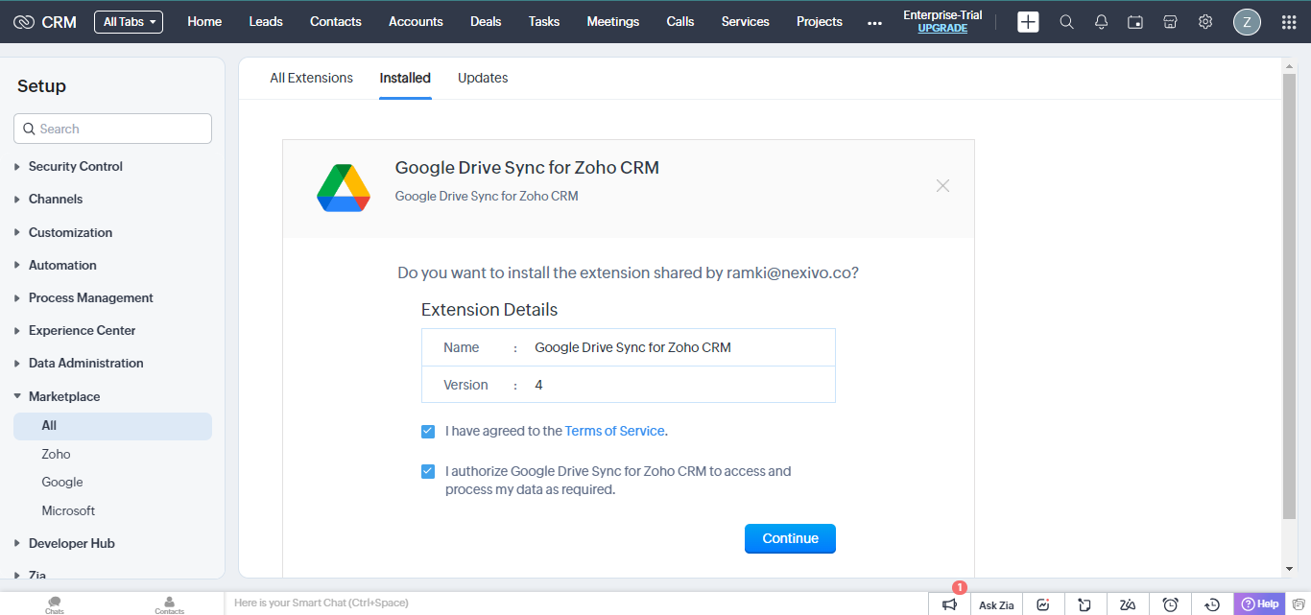Go to Home module
The height and width of the screenshot is (615, 1311).
(x=204, y=22)
